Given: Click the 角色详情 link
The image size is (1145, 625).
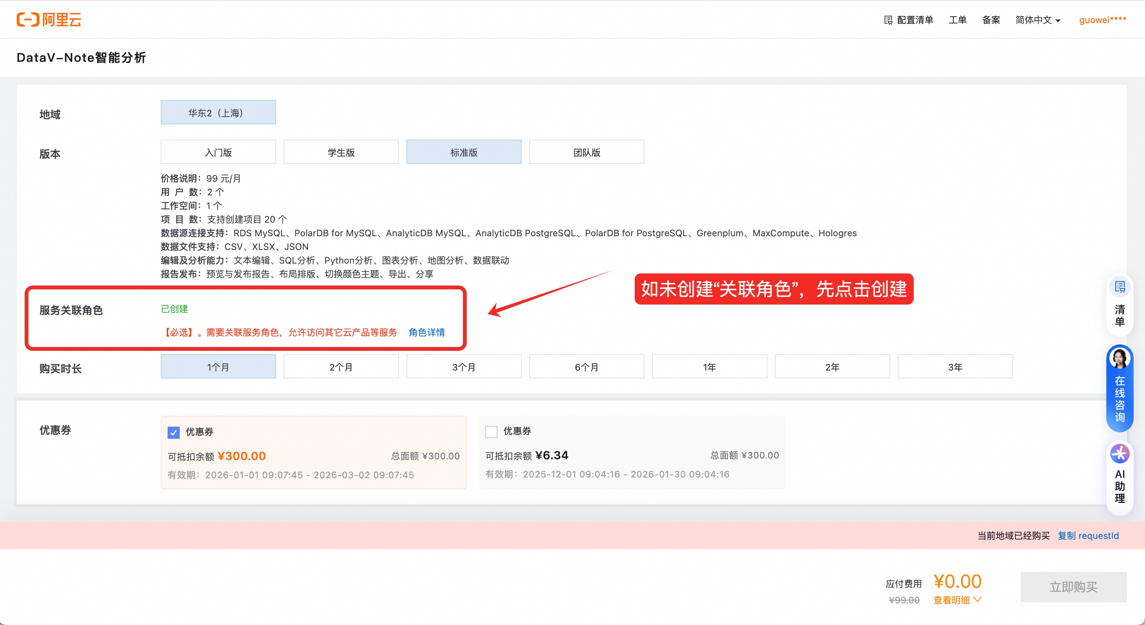Looking at the screenshot, I should pyautogui.click(x=426, y=333).
